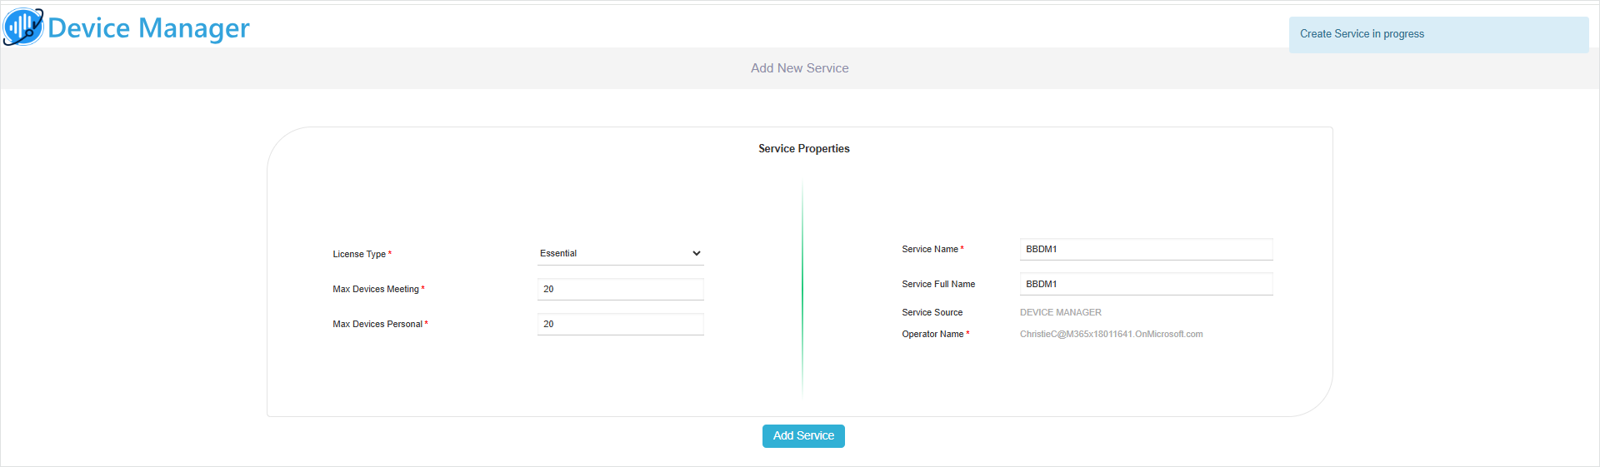Click the Device Manager title text

click(x=148, y=28)
